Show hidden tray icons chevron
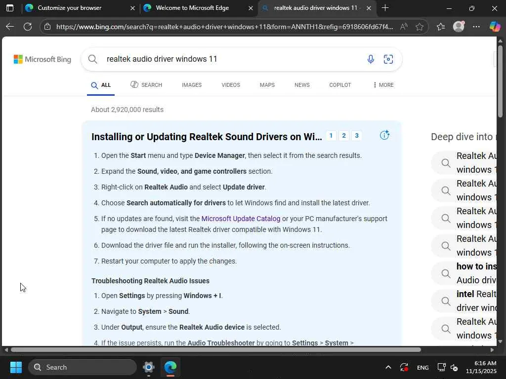The height and width of the screenshot is (379, 506). (388, 367)
